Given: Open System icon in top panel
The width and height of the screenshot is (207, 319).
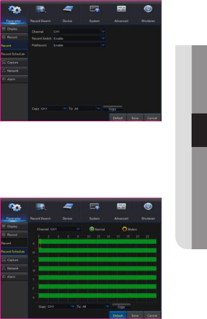Looking at the screenshot, I should (x=95, y=10).
